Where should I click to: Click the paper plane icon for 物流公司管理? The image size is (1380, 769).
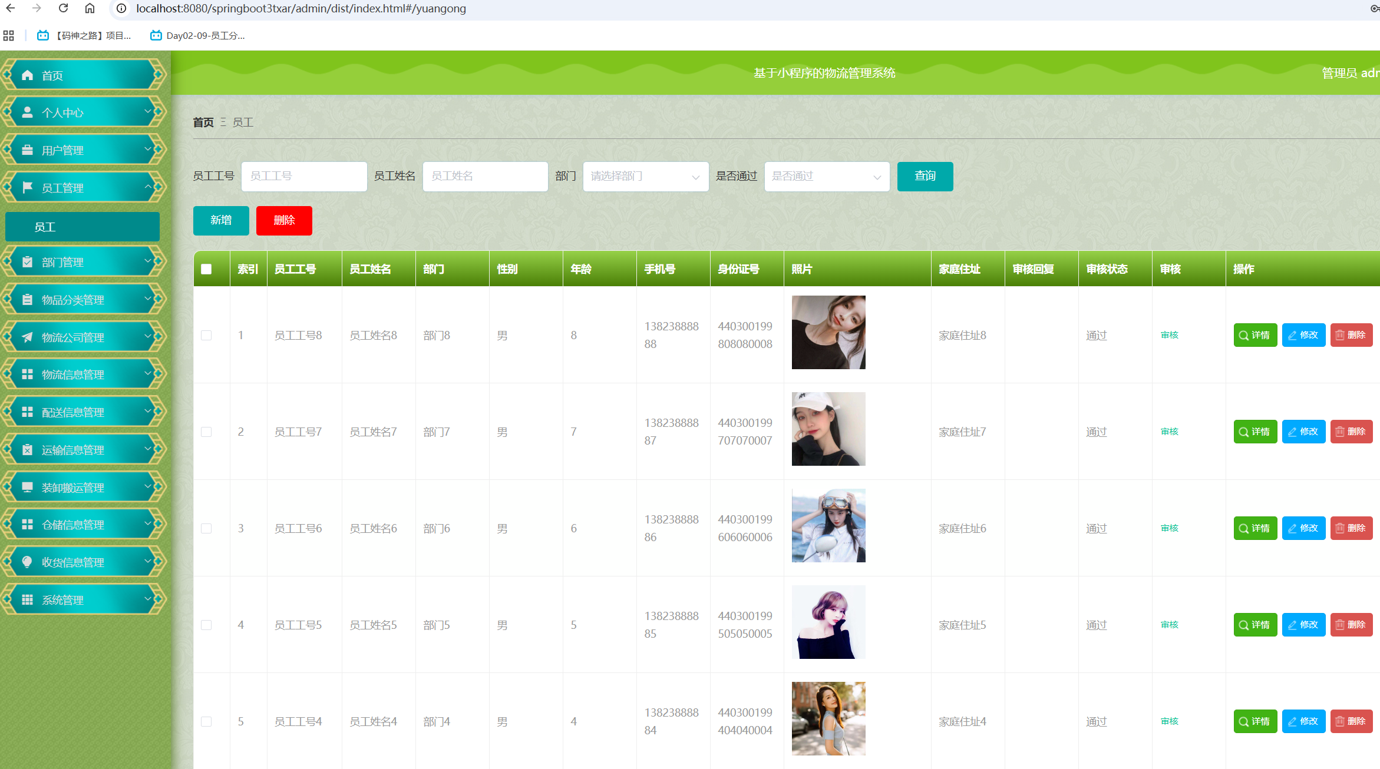point(27,337)
